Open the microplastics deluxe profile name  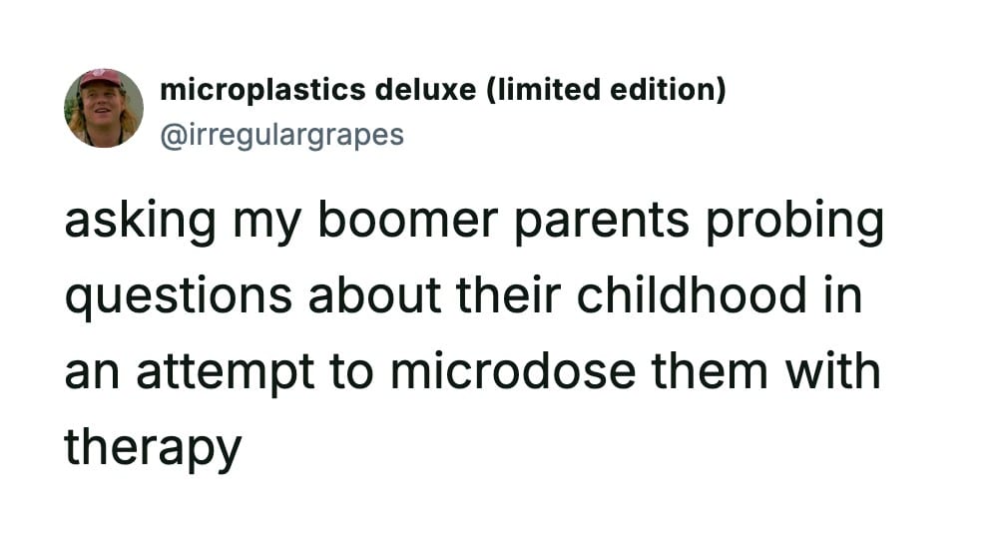[442, 90]
